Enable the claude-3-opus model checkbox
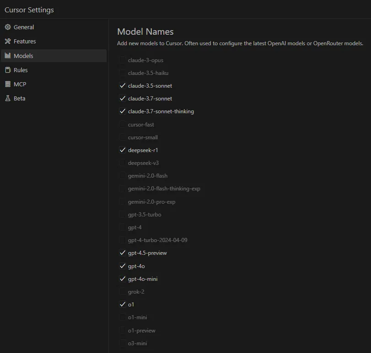 pos(122,60)
